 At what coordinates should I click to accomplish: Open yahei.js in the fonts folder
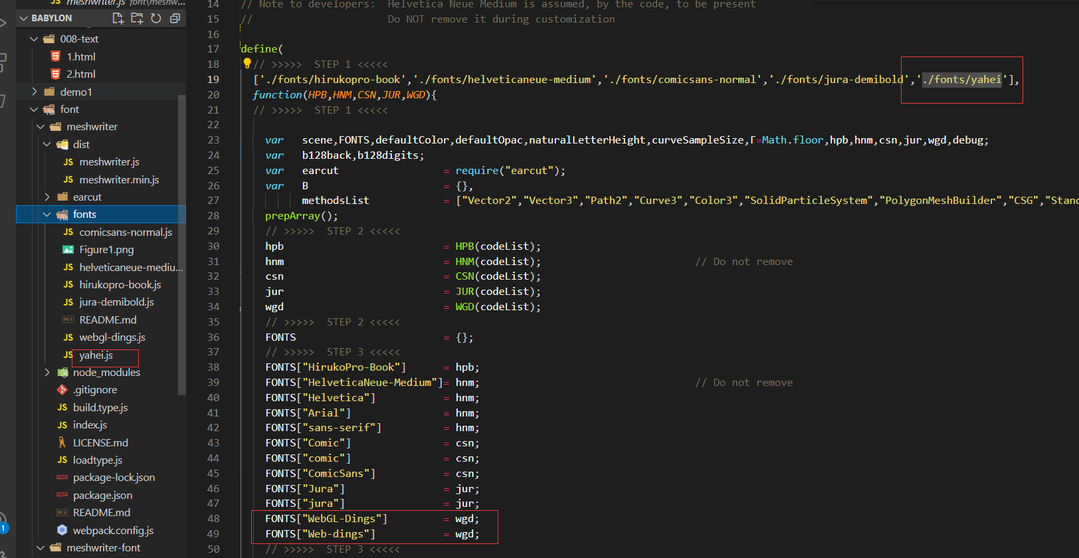(96, 355)
